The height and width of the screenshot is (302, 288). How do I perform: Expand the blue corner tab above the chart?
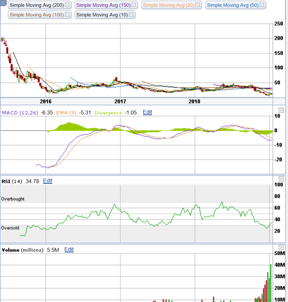(x=3, y=3)
